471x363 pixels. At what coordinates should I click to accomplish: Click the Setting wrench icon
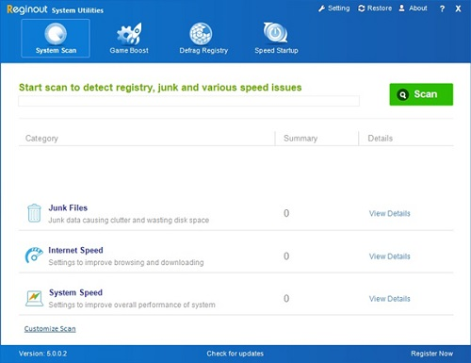321,8
